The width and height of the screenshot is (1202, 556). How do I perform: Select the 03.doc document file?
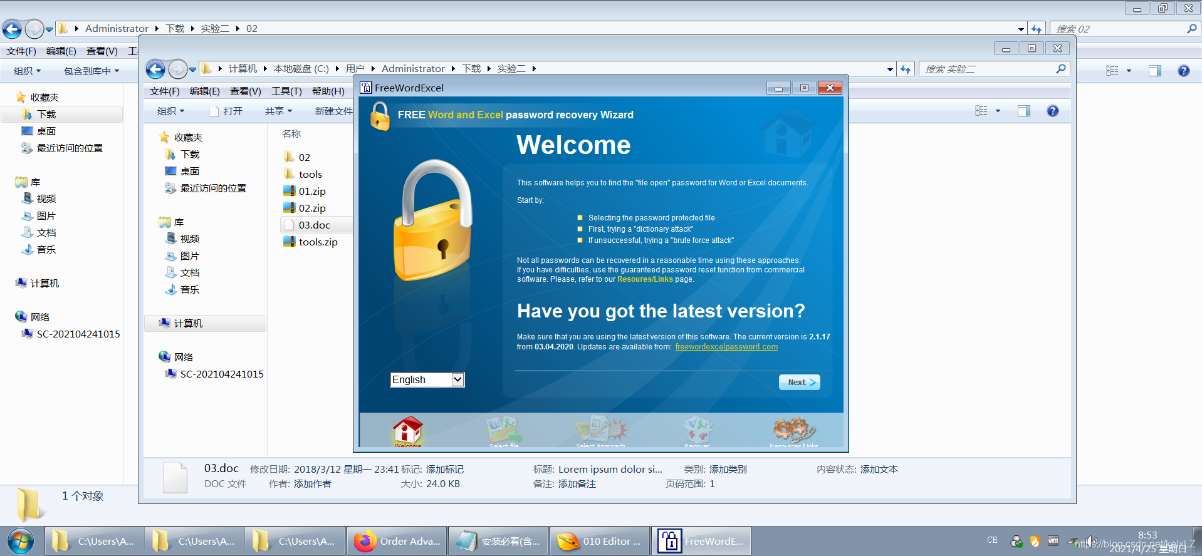[307, 225]
